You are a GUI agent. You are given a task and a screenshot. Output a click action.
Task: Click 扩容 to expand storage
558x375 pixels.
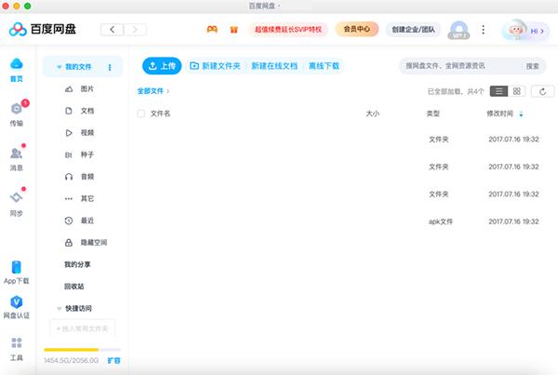(x=113, y=361)
